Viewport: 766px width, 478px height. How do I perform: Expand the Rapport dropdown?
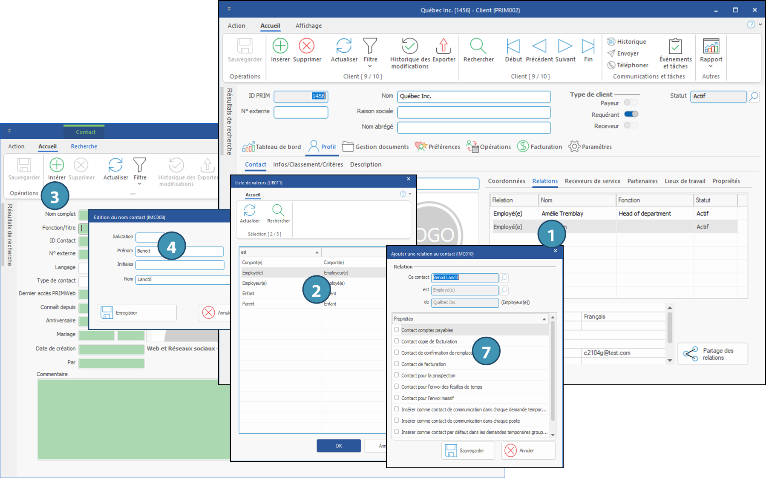[711, 66]
